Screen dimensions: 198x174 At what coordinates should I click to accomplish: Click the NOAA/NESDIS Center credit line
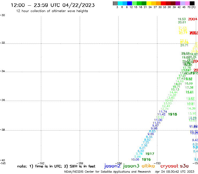pos(108,172)
